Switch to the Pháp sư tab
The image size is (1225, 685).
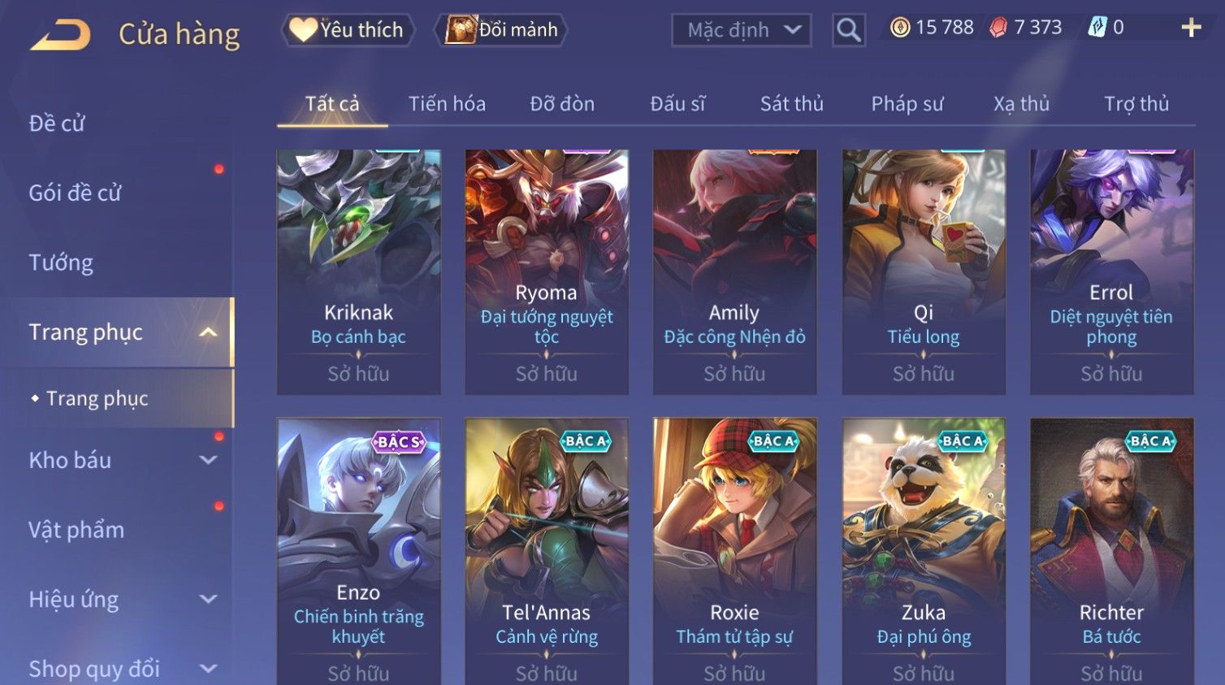pyautogui.click(x=907, y=104)
